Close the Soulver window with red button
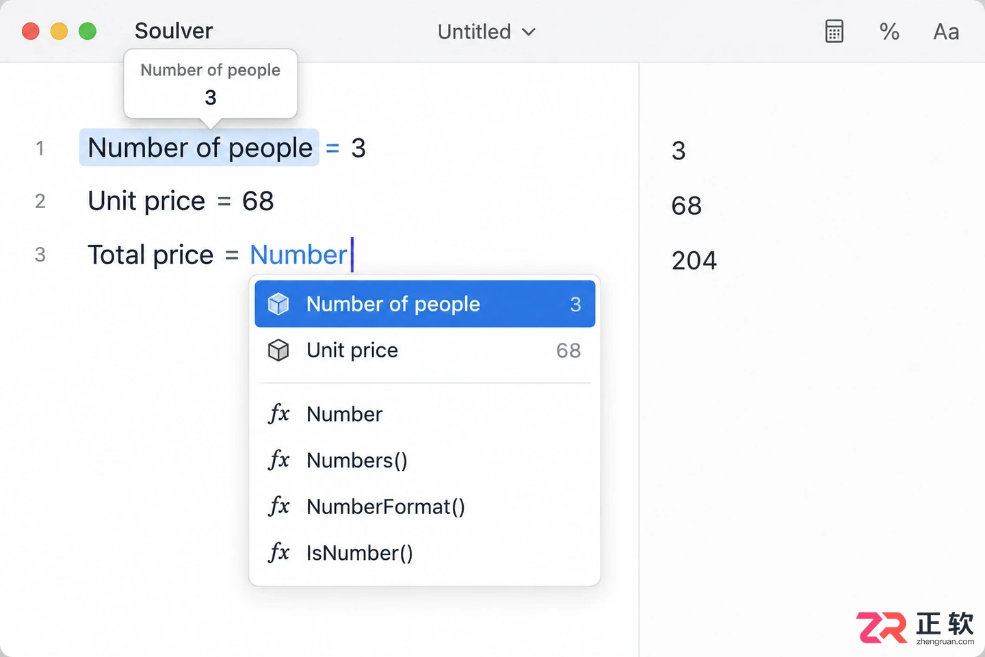This screenshot has height=657, width=985. [31, 31]
